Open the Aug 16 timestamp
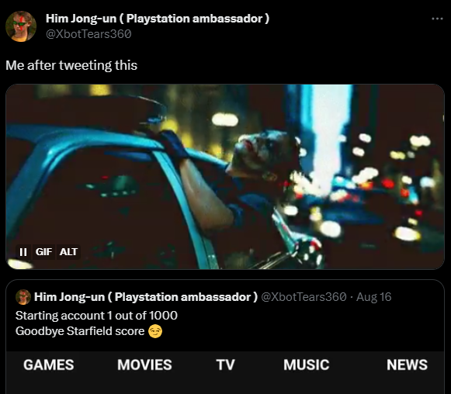 (x=374, y=297)
